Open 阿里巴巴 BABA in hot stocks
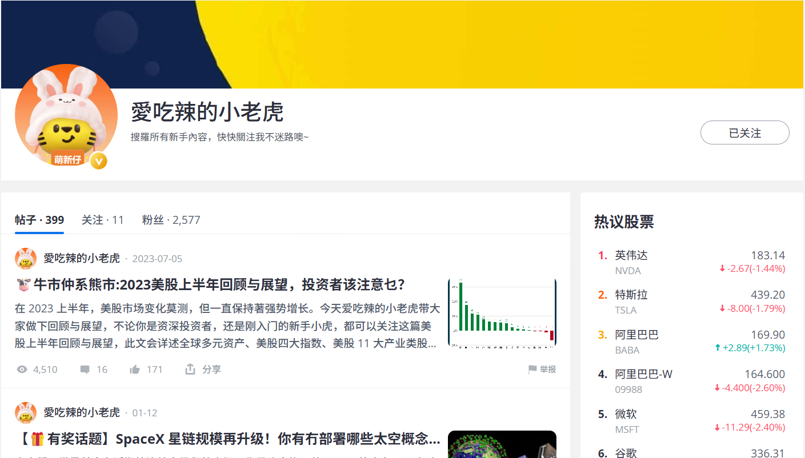The width and height of the screenshot is (805, 458). tap(692, 342)
